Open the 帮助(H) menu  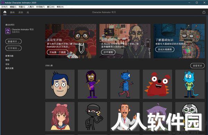[x=60, y=7]
